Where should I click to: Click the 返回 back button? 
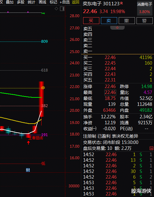click(76, 2)
